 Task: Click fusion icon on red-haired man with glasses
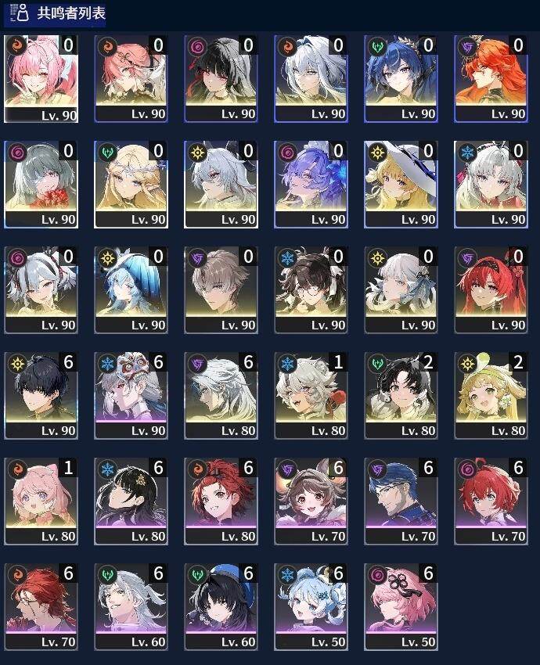click(x=17, y=575)
